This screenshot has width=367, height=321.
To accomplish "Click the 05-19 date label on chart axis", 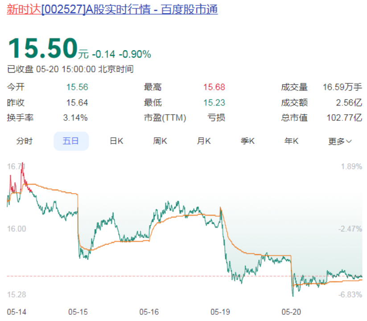I will (220, 312).
